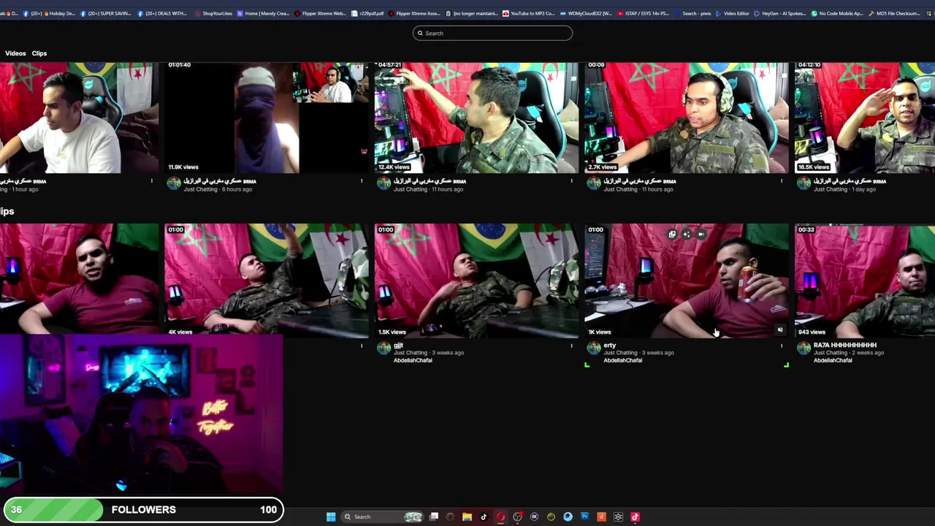Click the Search field at top

(492, 33)
